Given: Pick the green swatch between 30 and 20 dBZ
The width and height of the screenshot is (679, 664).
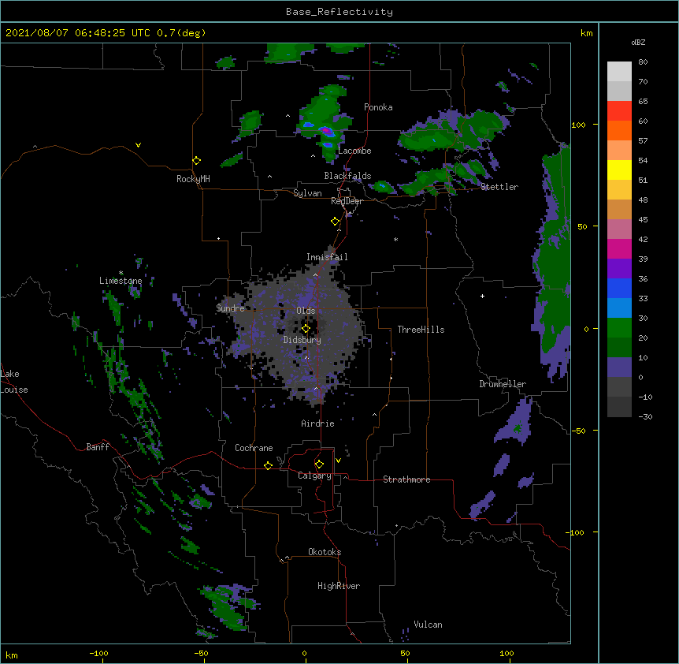Looking at the screenshot, I should (x=619, y=328).
